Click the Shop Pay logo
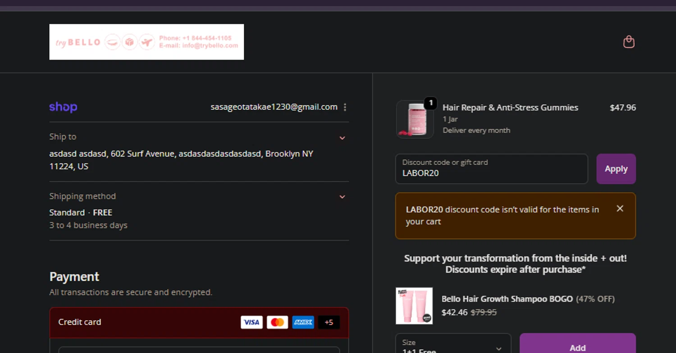This screenshot has height=353, width=676. (63, 107)
